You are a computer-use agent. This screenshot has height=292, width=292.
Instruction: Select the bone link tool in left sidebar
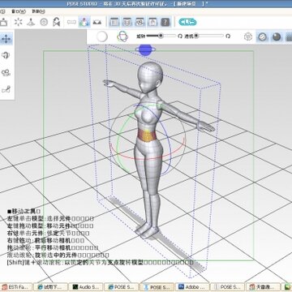(6, 89)
